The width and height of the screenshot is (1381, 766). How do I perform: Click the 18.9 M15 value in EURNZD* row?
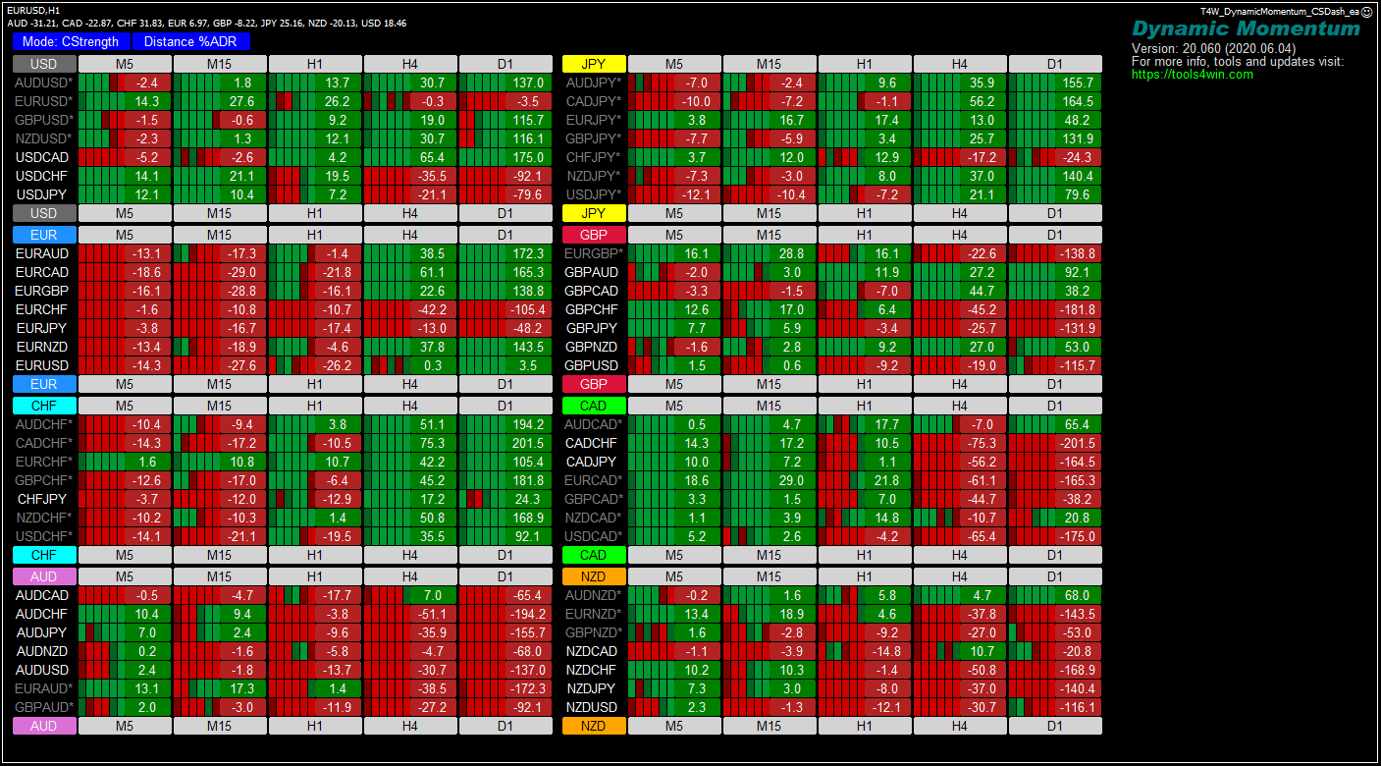[791, 614]
